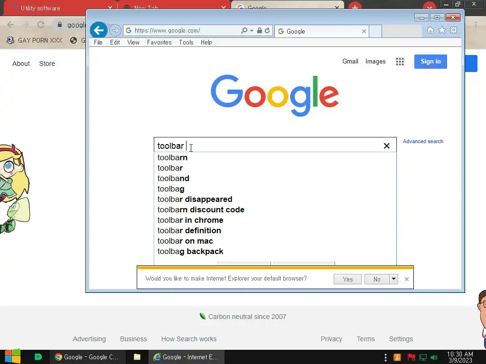Click the IE address bar URL field
Image resolution: width=486 pixels, height=364 pixels.
186,30
